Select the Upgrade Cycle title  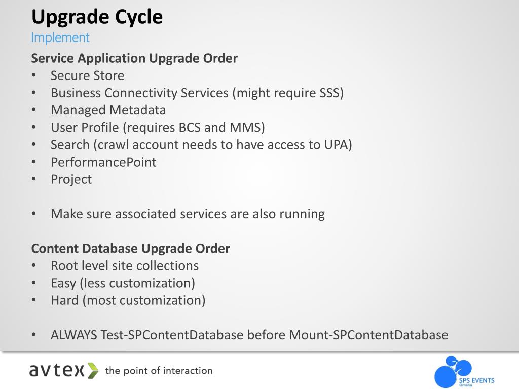97,17
